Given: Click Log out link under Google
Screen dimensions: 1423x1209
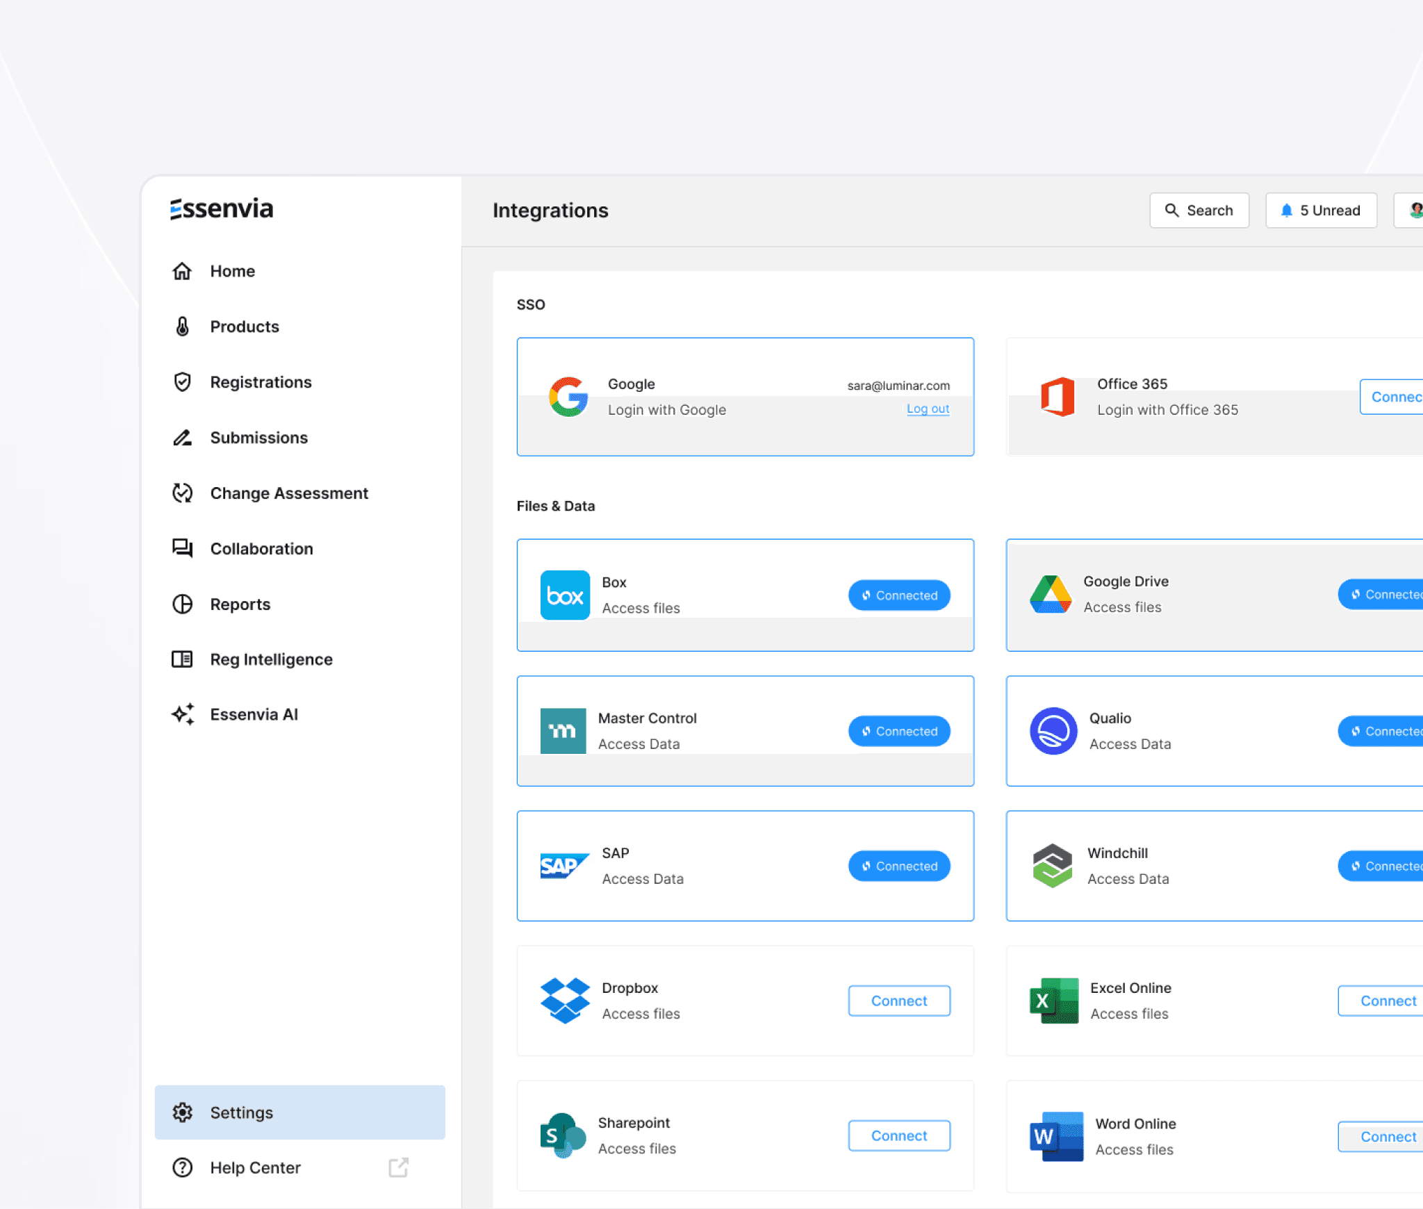Looking at the screenshot, I should (928, 409).
